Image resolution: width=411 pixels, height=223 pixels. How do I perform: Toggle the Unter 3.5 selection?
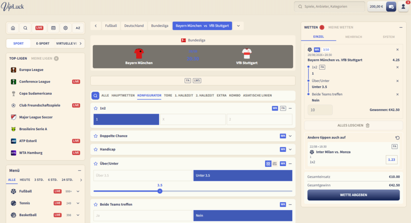[243, 175]
